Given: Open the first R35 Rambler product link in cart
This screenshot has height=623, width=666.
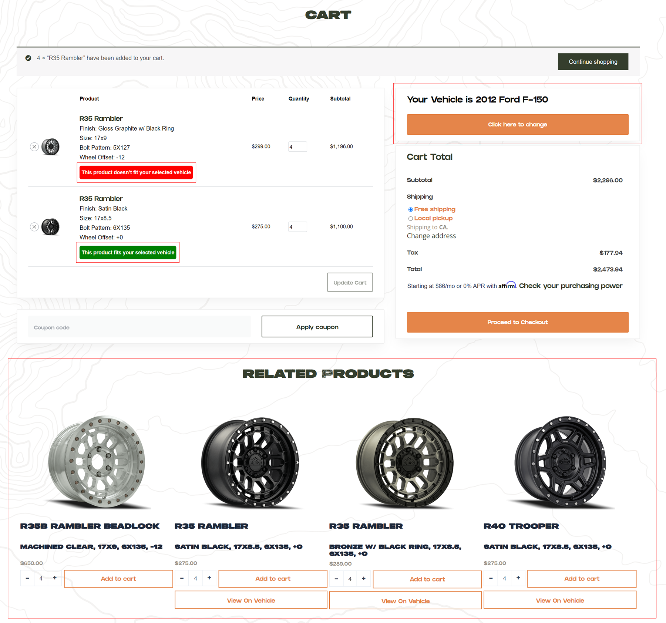Looking at the screenshot, I should [x=101, y=119].
